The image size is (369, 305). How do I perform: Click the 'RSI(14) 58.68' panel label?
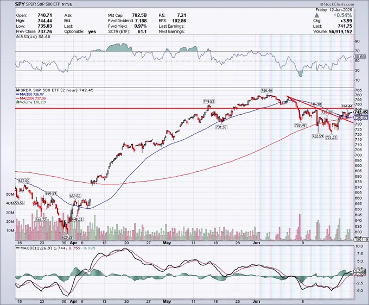35,37
